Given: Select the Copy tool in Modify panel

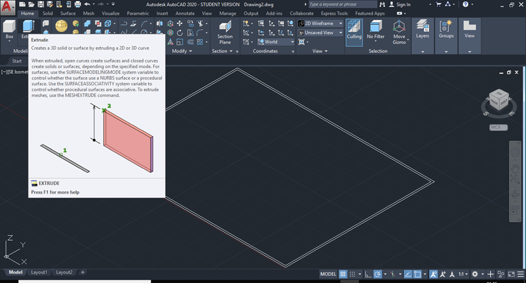Looking at the screenshot, I should 190,23.
